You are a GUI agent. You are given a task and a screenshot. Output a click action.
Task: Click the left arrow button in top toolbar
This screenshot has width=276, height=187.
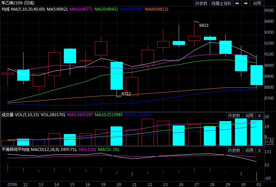click(237, 3)
